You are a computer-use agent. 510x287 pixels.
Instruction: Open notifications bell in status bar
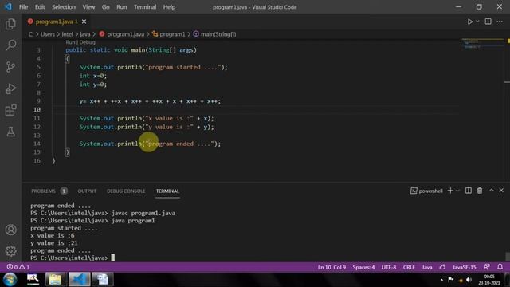pos(500,267)
